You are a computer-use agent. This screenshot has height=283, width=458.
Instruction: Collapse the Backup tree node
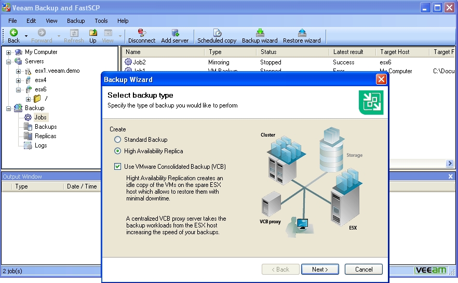[9, 109]
